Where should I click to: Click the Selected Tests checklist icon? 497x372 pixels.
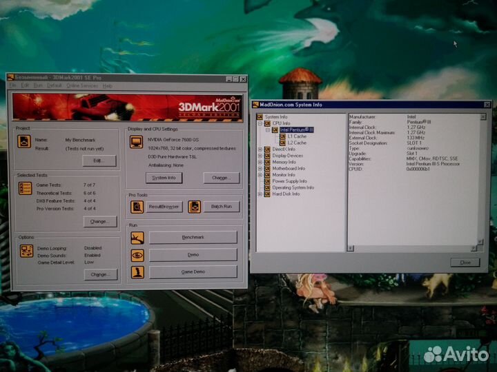pyautogui.click(x=25, y=188)
